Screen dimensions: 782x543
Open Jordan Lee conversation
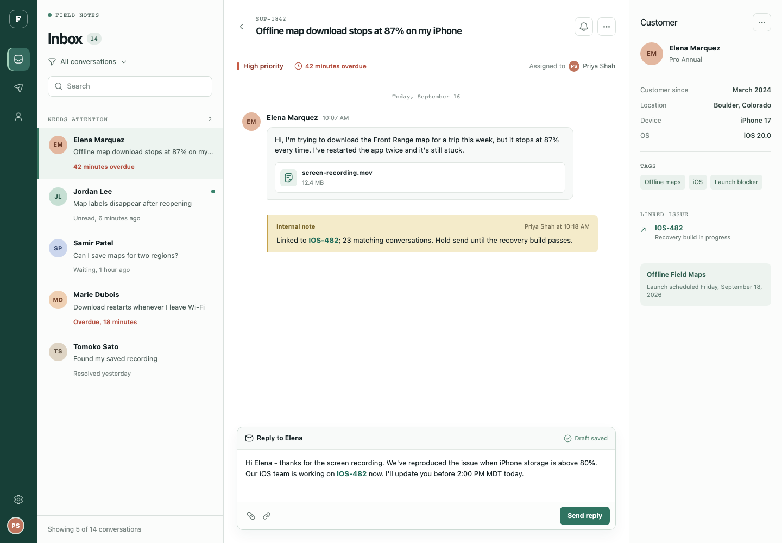(130, 205)
